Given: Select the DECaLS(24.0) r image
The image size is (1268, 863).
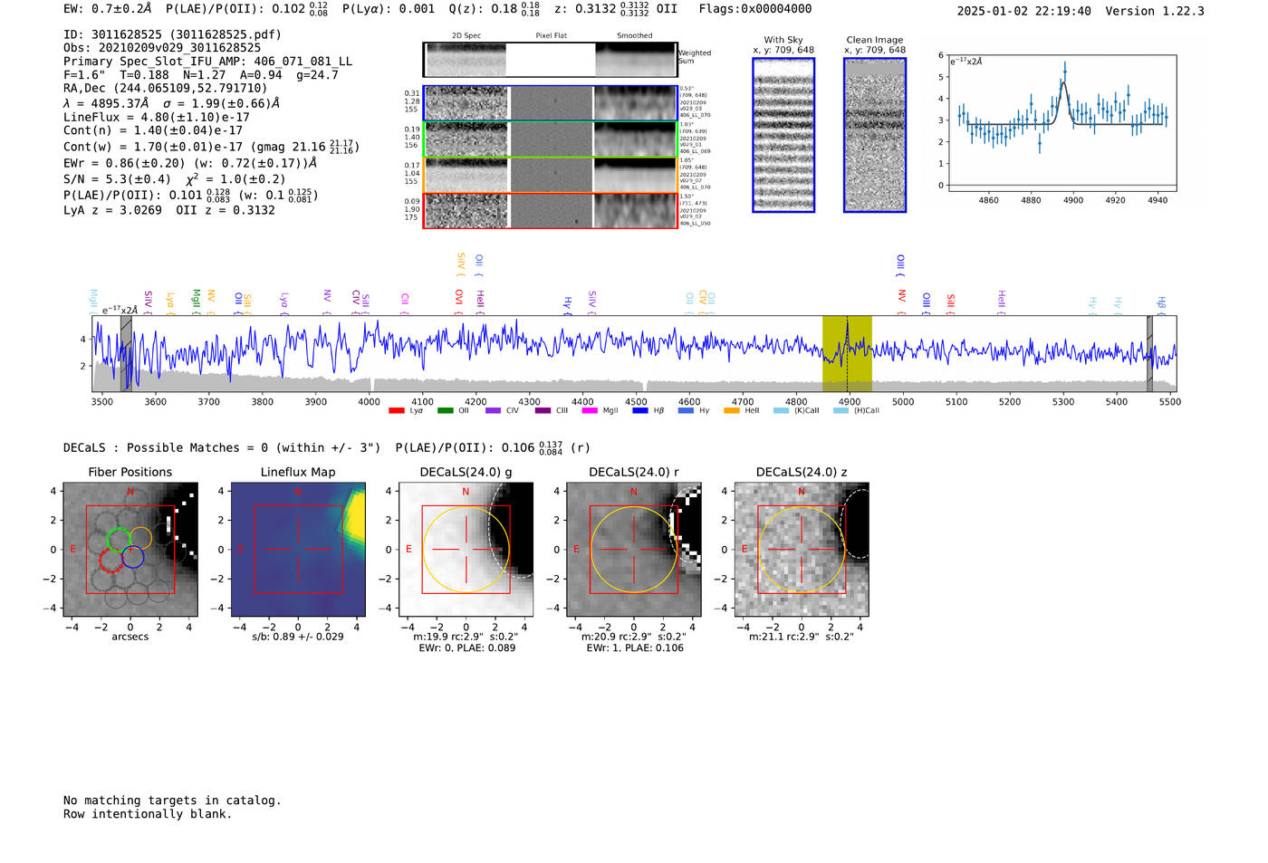Looking at the screenshot, I should [634, 550].
